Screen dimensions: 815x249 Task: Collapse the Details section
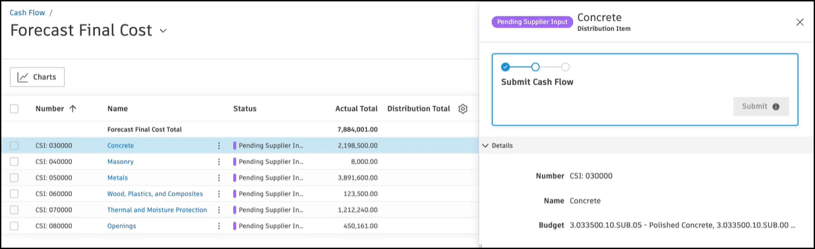pyautogui.click(x=485, y=146)
